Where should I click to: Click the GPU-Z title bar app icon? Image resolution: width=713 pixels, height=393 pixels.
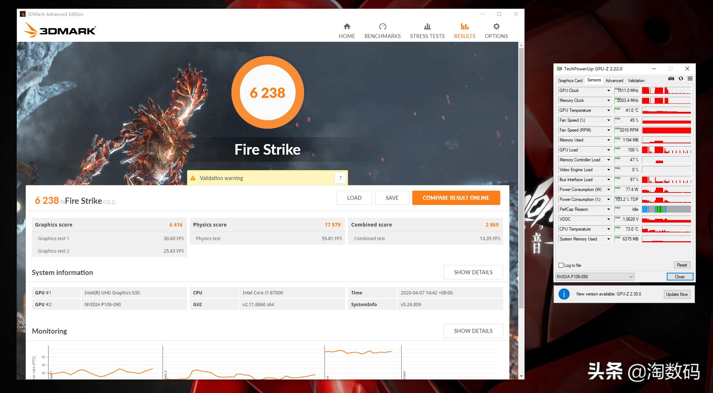click(x=559, y=69)
